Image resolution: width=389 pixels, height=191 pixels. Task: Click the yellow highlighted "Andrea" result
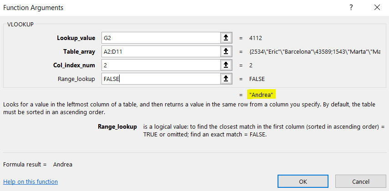(262, 94)
